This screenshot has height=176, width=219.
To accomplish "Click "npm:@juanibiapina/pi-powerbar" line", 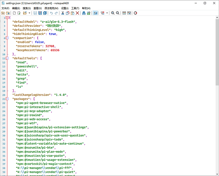I will click(x=43, y=131).
